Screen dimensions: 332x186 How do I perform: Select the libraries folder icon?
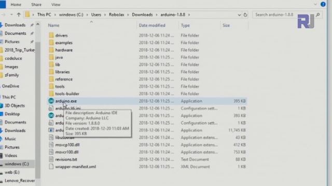point(51,72)
